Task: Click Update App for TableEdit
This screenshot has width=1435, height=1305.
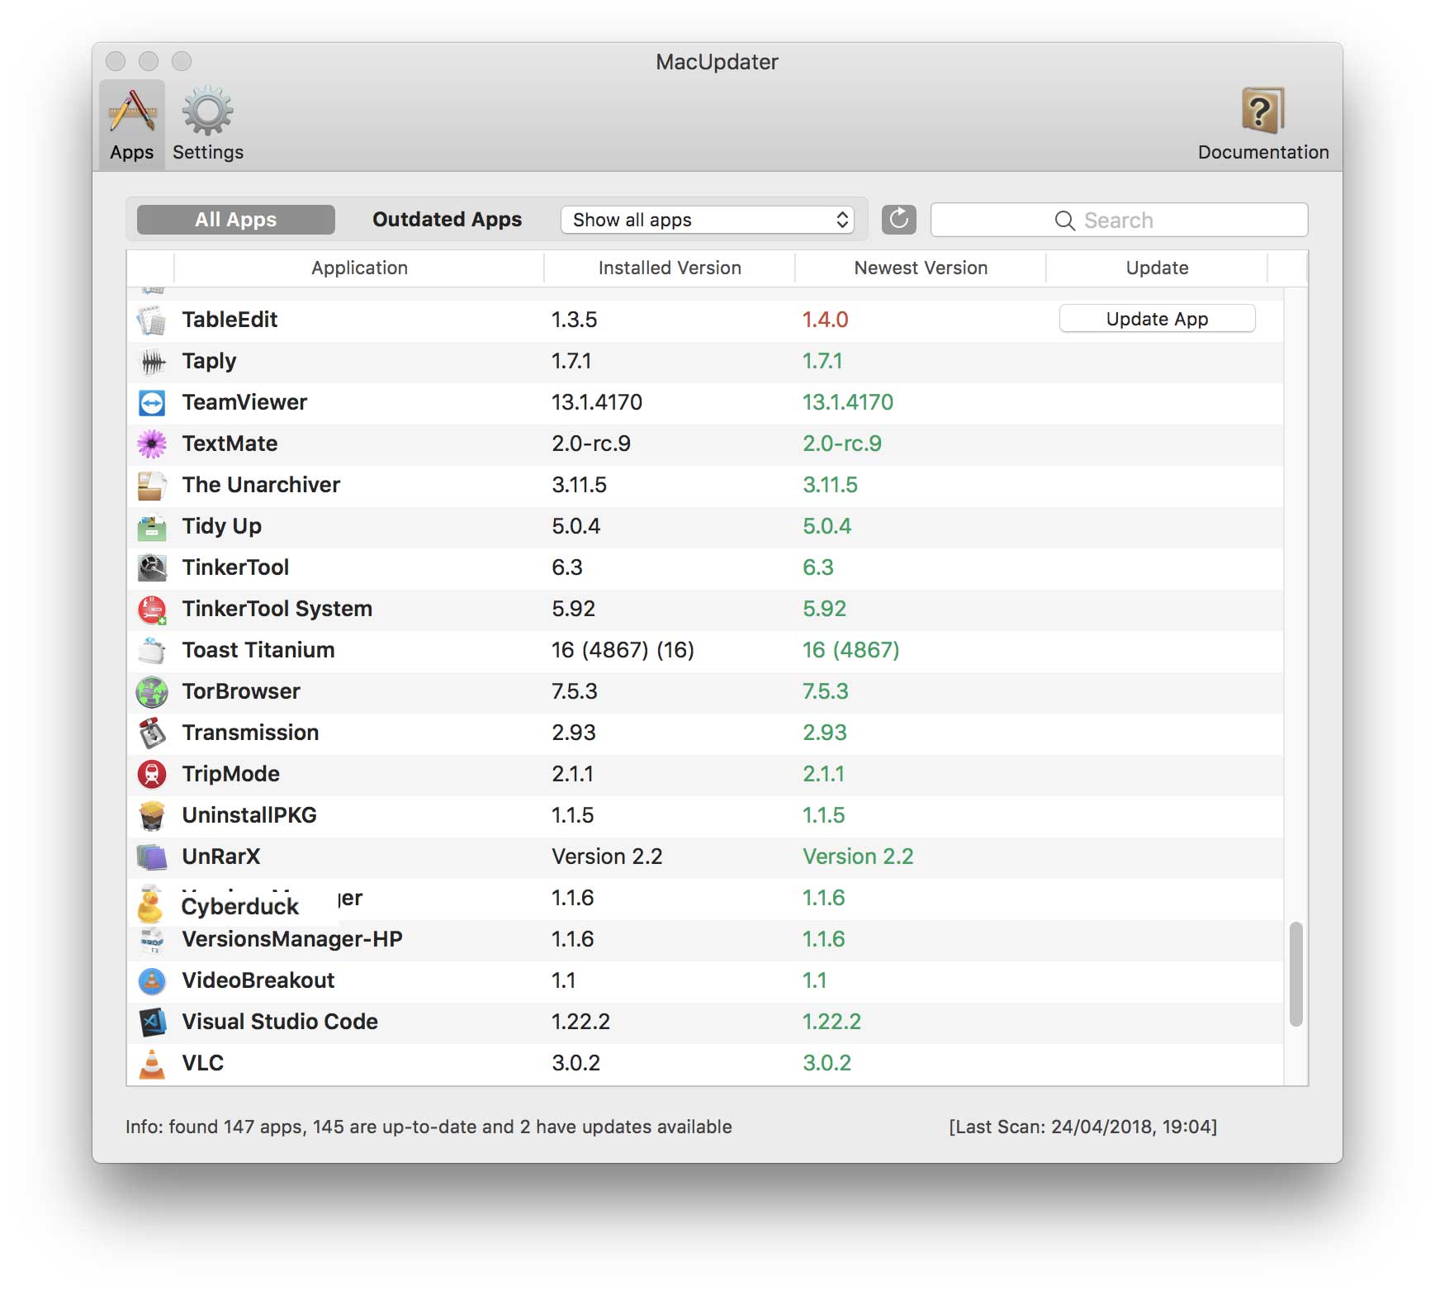Action: point(1157,319)
